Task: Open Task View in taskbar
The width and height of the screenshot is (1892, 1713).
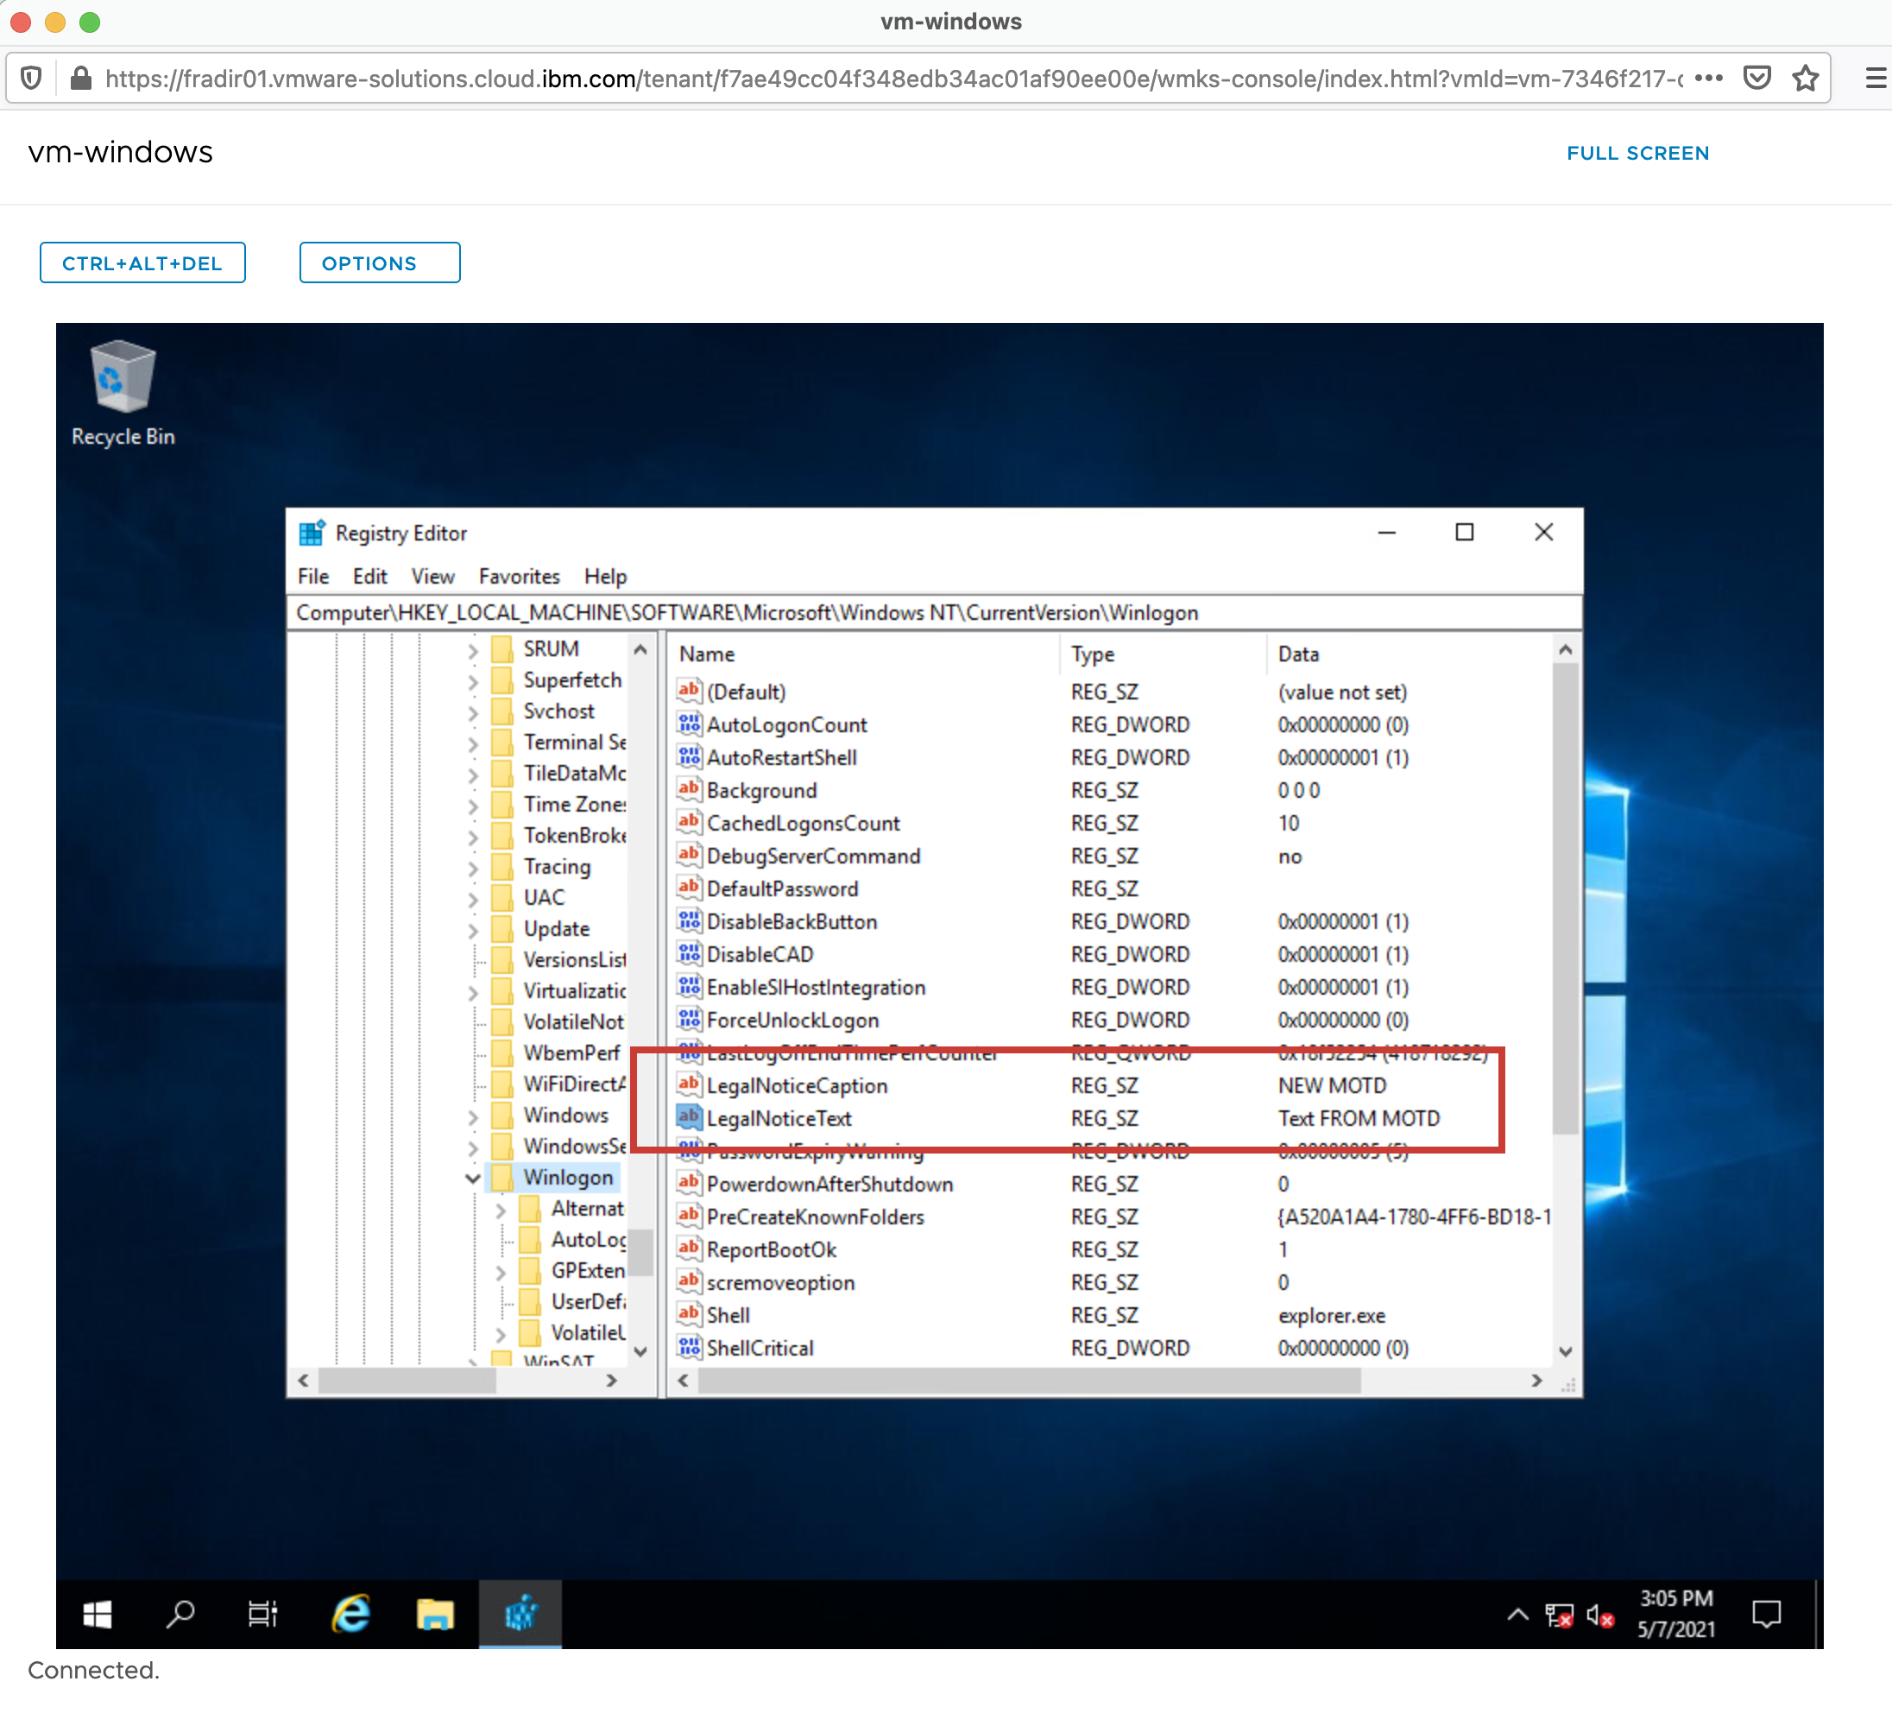Action: [x=262, y=1615]
